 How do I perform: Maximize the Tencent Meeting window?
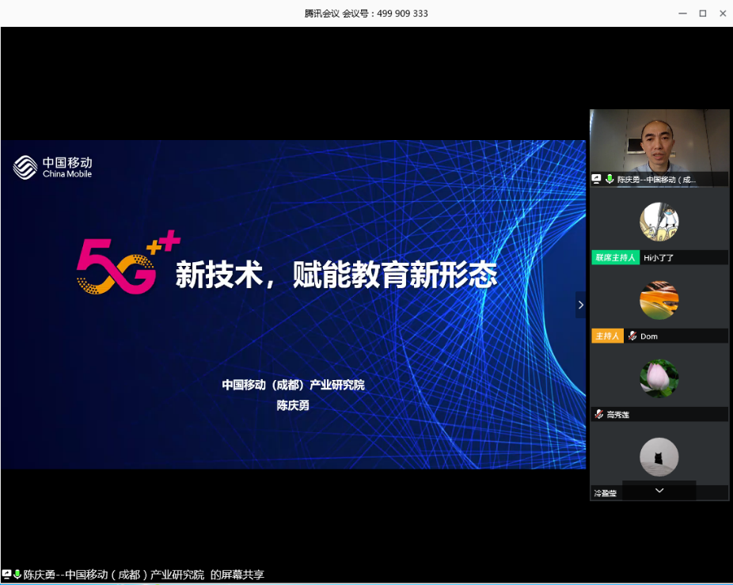[703, 13]
